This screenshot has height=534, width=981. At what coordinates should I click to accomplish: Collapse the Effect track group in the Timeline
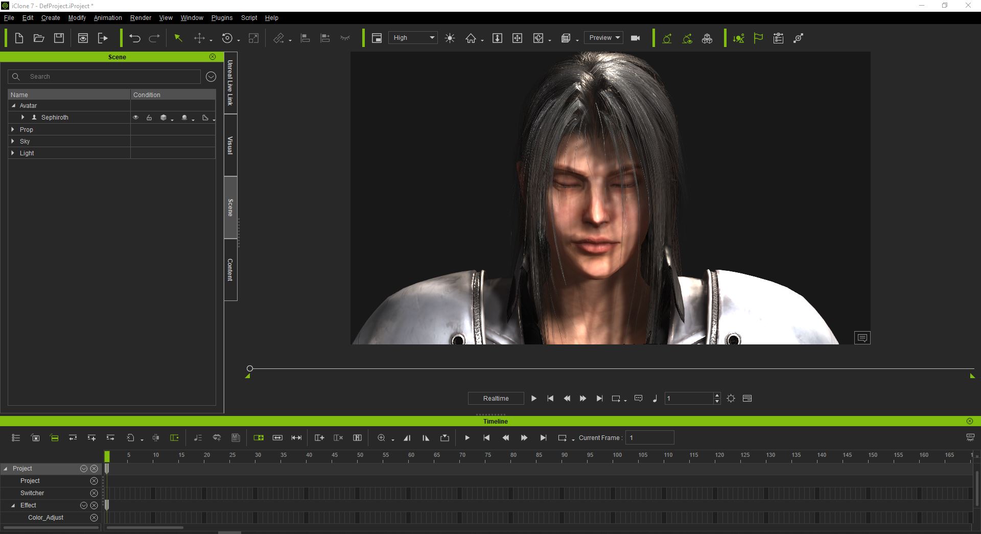pos(13,505)
